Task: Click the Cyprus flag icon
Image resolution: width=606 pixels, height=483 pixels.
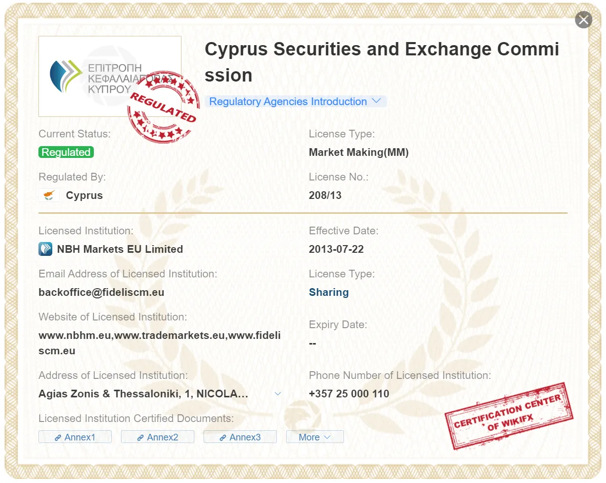Action: [49, 195]
